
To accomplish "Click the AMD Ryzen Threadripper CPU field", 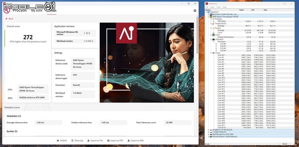I will 33,89.
